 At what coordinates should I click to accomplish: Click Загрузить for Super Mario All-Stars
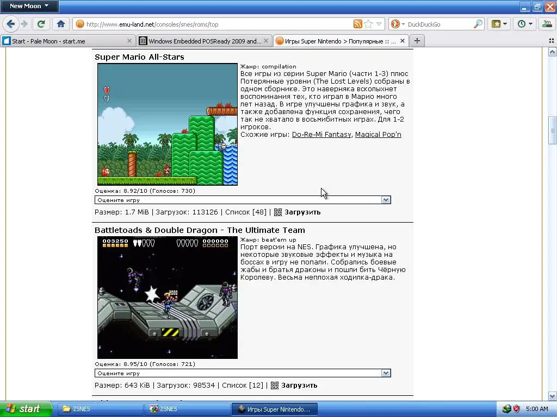tap(302, 212)
